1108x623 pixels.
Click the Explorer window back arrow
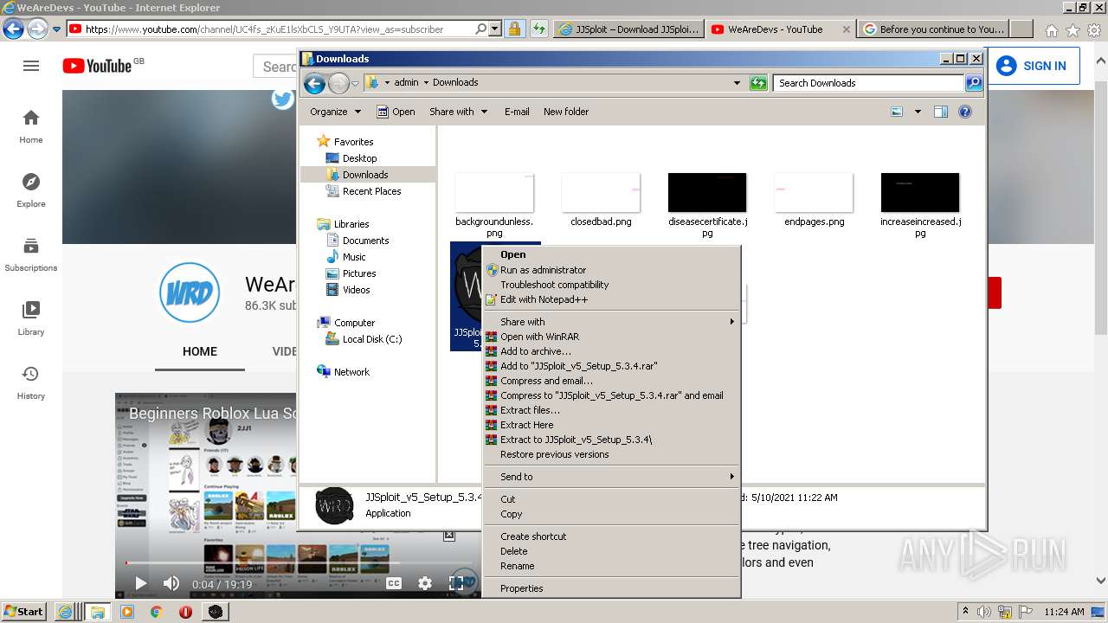tap(314, 83)
